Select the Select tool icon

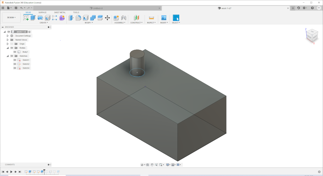pyautogui.click(x=176, y=18)
